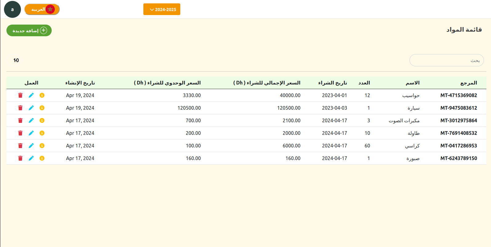The image size is (491, 247).
Task: Click the إضافة جديدة add new button
Action: pos(29,30)
